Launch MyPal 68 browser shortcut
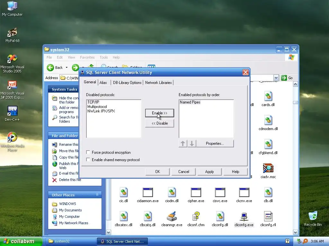This screenshot has width=329, height=246. tap(12, 35)
